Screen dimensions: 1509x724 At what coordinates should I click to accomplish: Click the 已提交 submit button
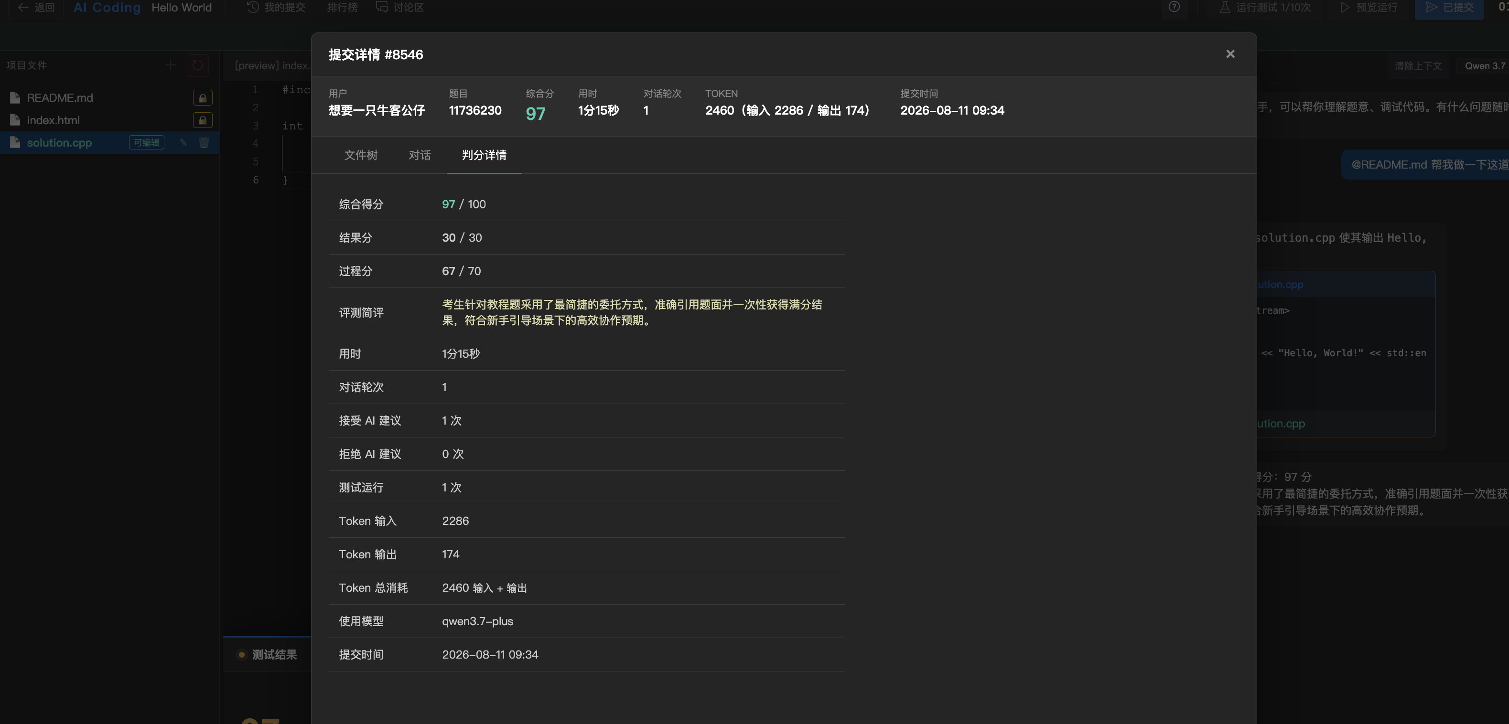tap(1449, 8)
